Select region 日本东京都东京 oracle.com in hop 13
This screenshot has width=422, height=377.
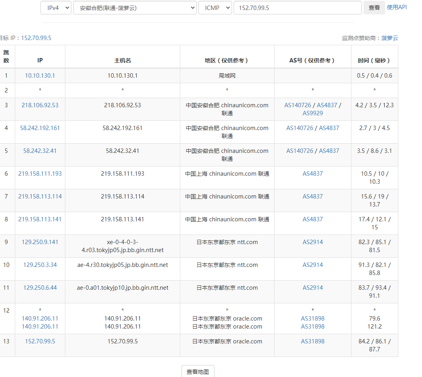[227, 341]
